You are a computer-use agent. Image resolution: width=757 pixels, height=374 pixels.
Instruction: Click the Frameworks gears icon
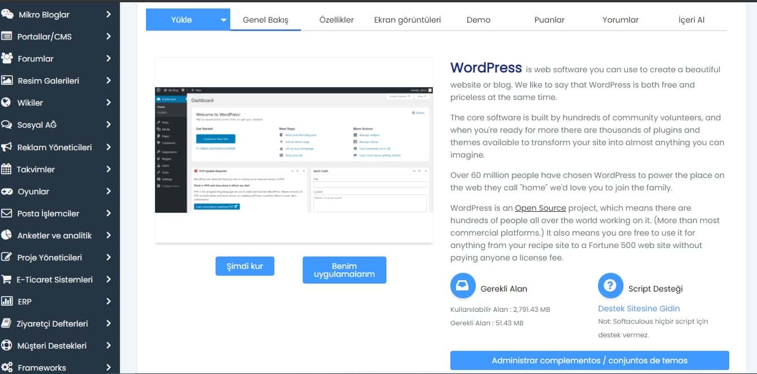pos(7,368)
